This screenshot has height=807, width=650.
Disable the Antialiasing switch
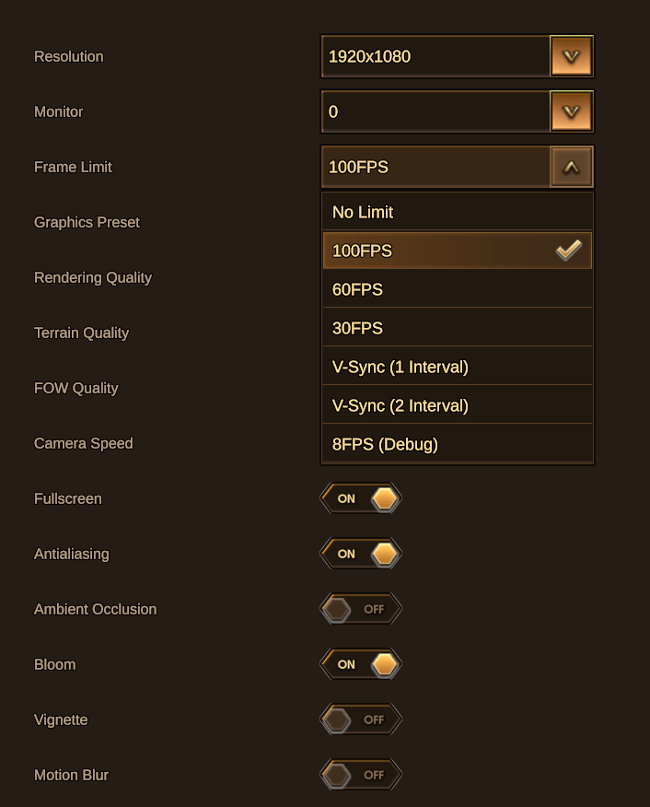pyautogui.click(x=361, y=554)
